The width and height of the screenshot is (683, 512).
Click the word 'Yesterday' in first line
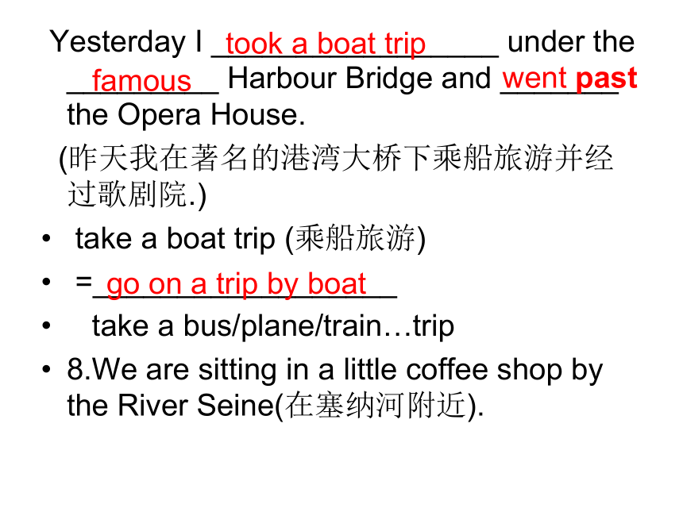click(118, 43)
